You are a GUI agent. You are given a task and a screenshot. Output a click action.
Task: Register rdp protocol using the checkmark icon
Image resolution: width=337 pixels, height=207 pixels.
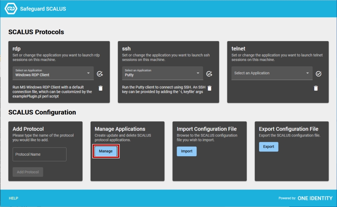(x=100, y=74)
